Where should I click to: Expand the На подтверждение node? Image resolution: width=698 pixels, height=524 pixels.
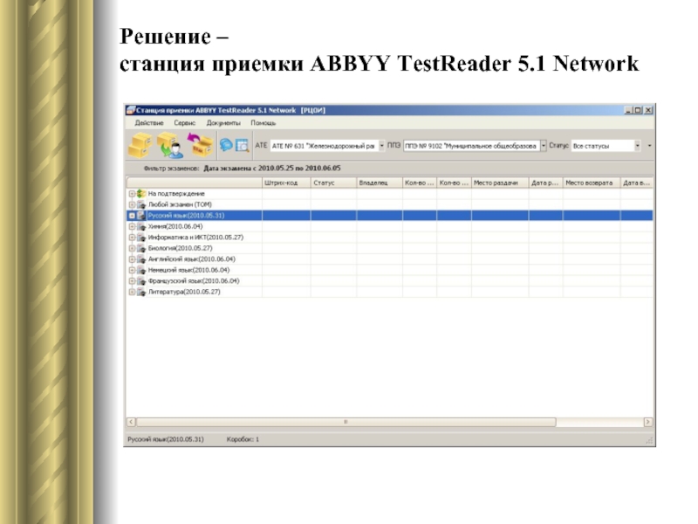click(132, 194)
